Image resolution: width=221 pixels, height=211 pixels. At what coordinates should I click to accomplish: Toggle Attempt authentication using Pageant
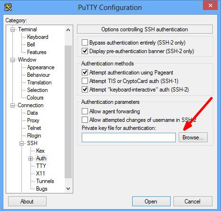click(85, 73)
